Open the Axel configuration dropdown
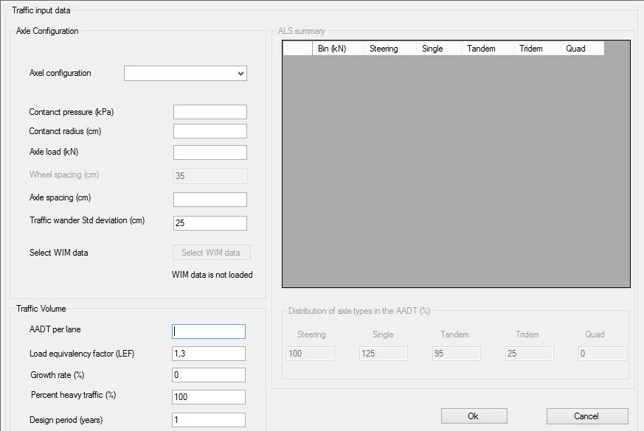644x431 pixels. pyautogui.click(x=185, y=74)
